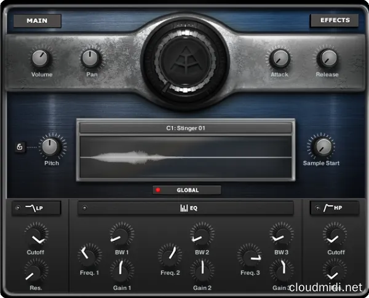Click the BW 2 knob
Screen dimensions: 369x298
pos(202,235)
